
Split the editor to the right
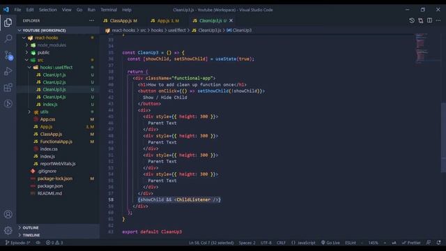pyautogui.click(x=429, y=20)
